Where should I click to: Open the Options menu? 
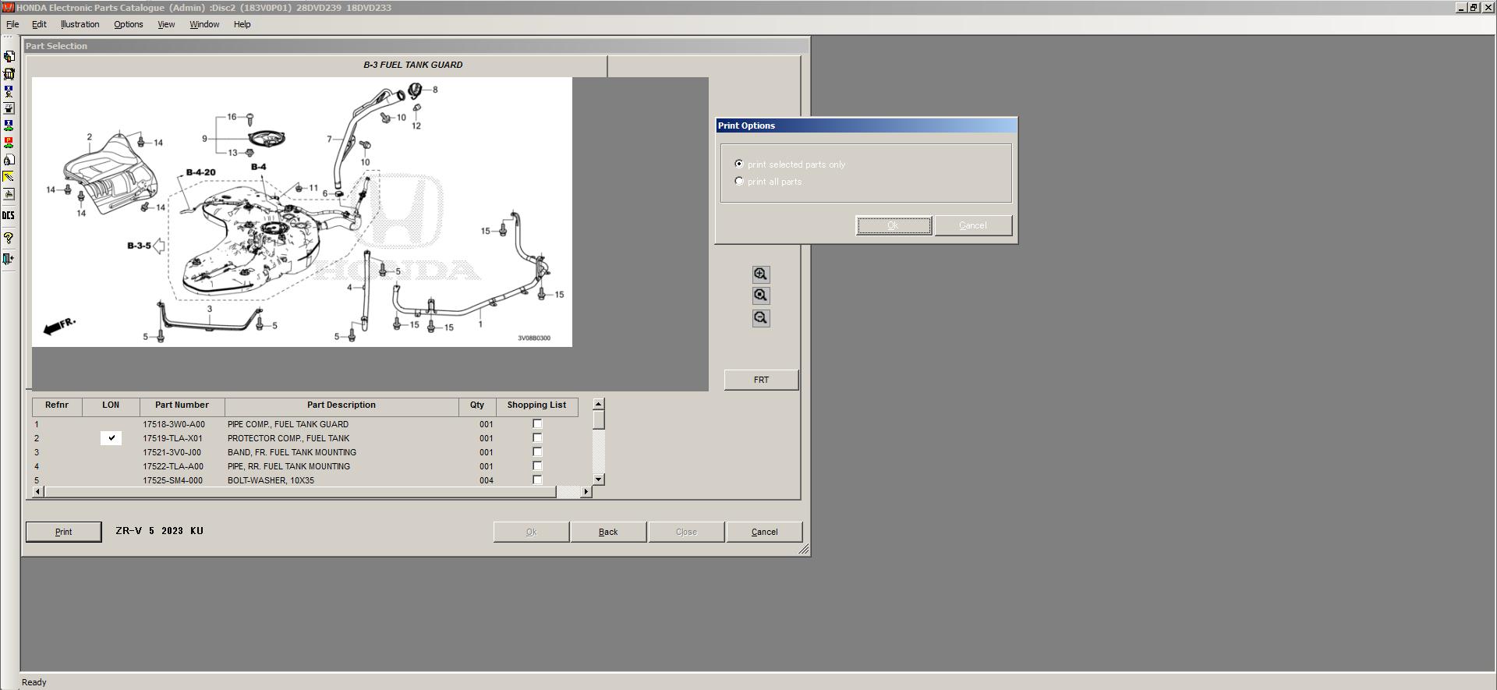click(129, 24)
